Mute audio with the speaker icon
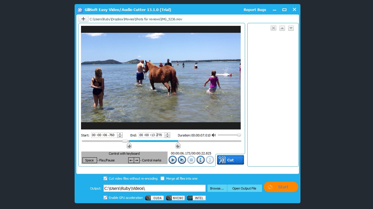Screen dimensions: 373x209 (x=214, y=135)
